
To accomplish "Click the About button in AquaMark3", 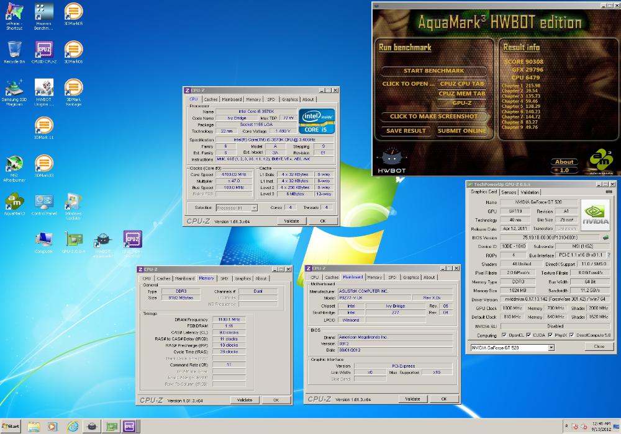I will 564,162.
